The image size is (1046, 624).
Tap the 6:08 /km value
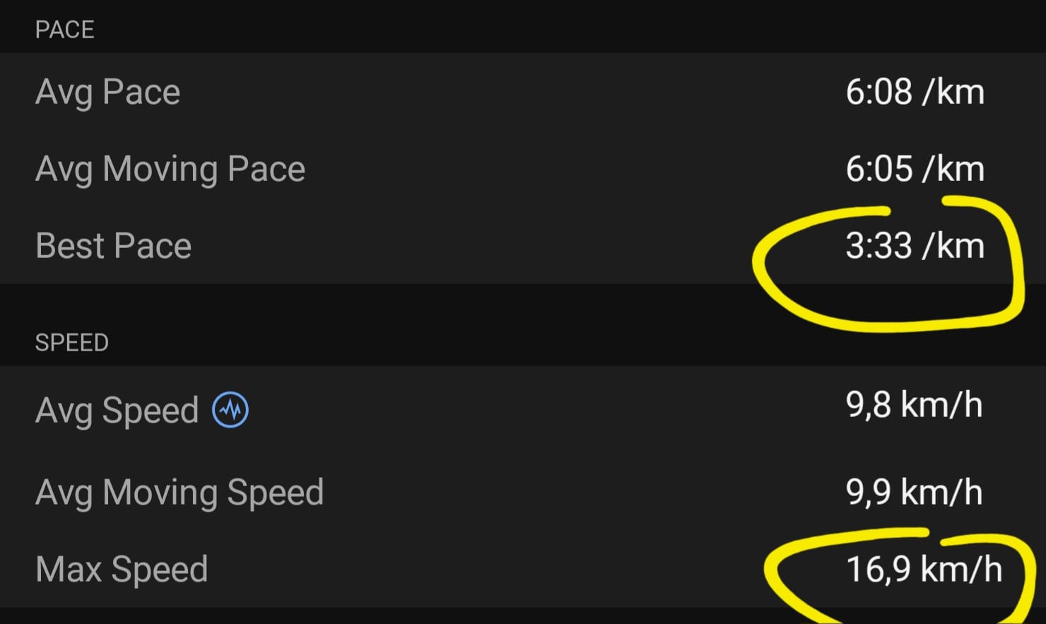point(915,92)
